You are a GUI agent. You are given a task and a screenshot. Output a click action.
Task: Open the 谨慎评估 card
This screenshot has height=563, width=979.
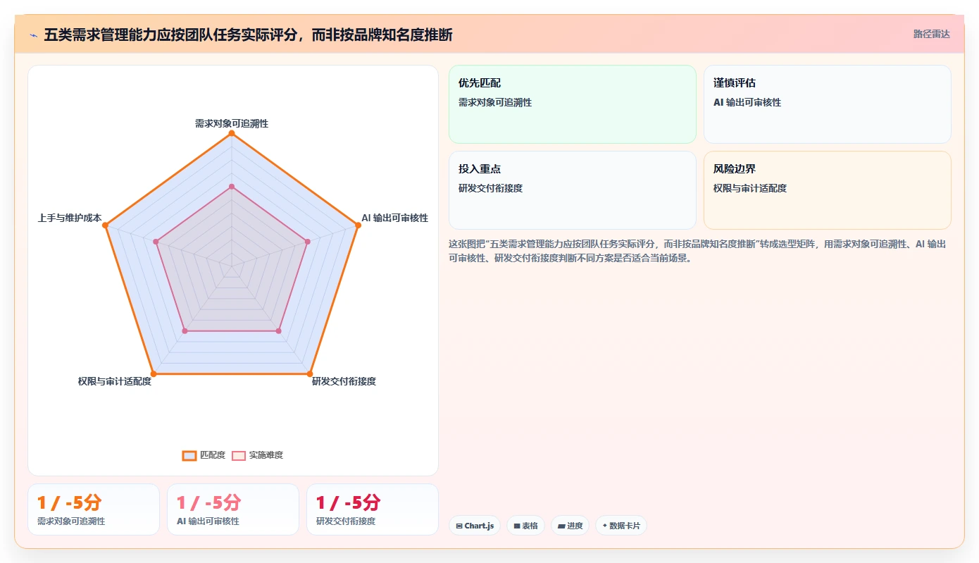(x=827, y=104)
